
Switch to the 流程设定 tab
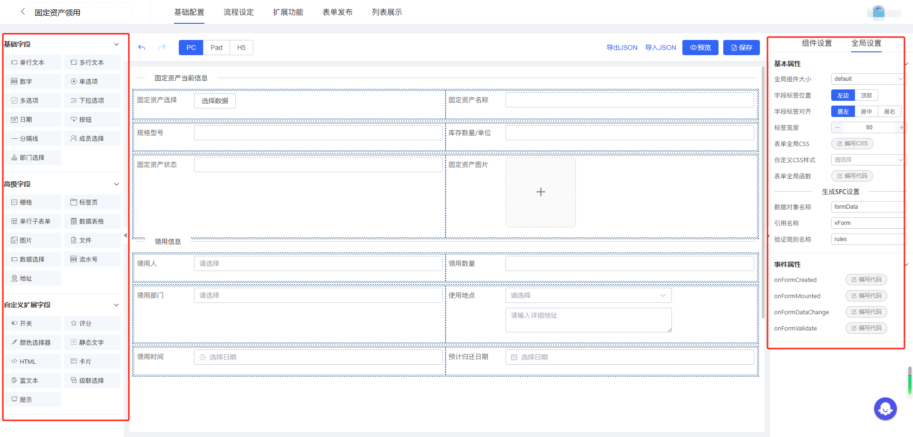[x=239, y=12]
